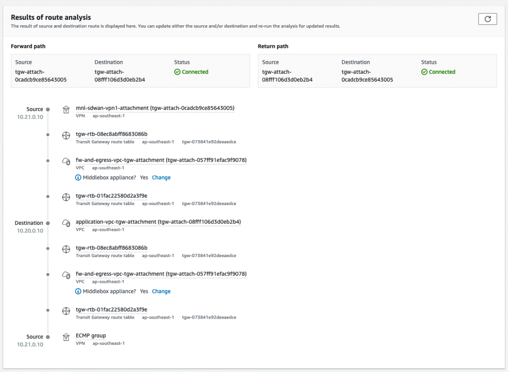
Task: Open the application-vpc-tgw-attachment link
Action: click(x=157, y=221)
